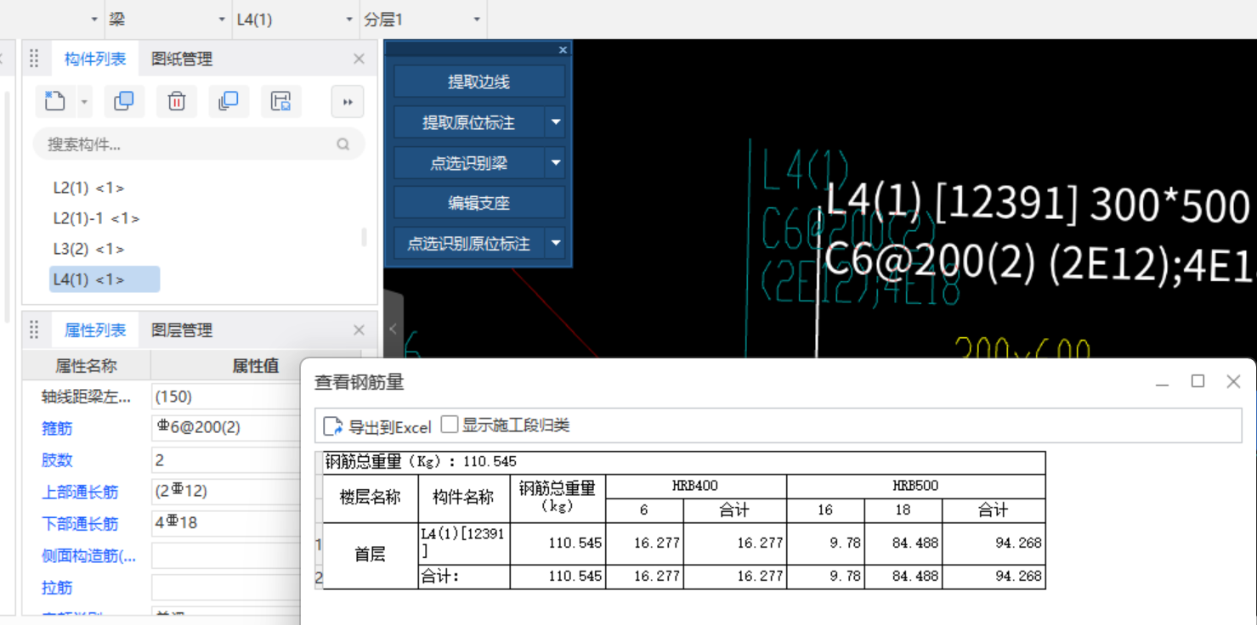The image size is (1257, 625).
Task: Edit the 肢数 value field
Action: 226,460
